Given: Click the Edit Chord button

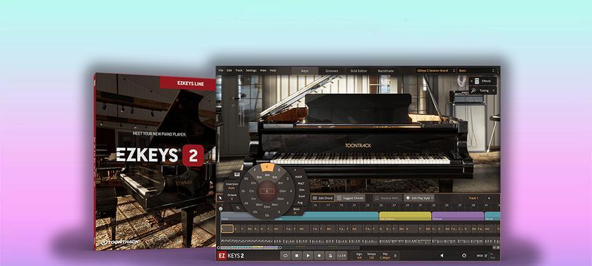Looking at the screenshot, I should tap(323, 198).
